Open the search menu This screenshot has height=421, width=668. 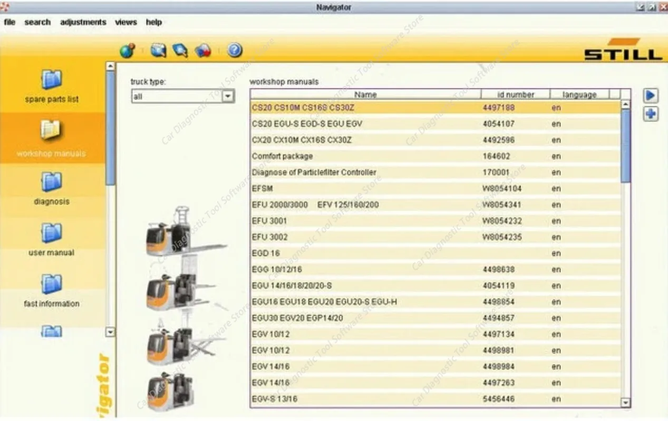click(x=37, y=22)
